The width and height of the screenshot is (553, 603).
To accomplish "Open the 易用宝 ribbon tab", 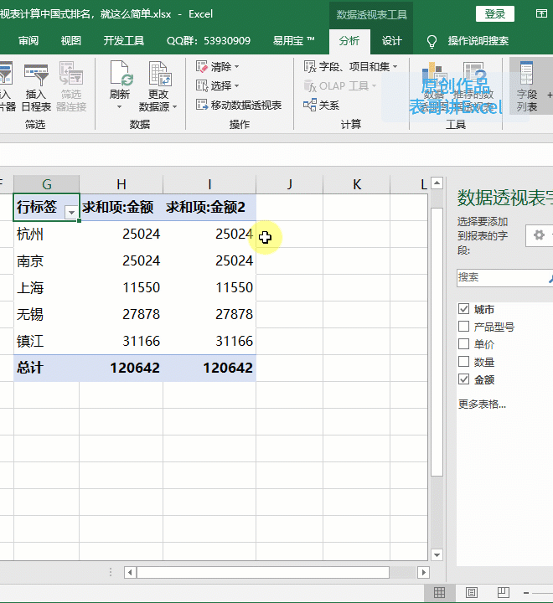I will point(293,41).
